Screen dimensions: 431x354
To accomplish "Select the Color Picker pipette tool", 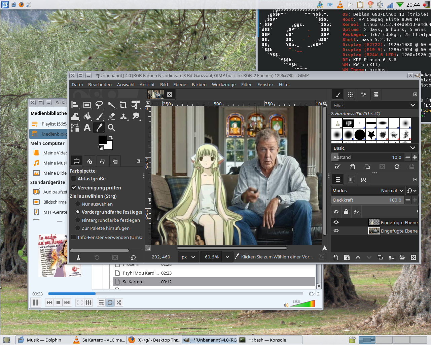I will [99, 128].
